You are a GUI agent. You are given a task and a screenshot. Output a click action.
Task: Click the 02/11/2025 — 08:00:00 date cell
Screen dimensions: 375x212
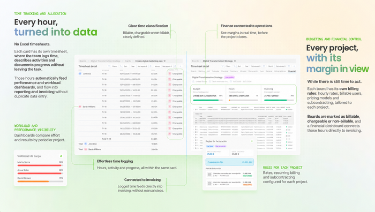(130, 123)
